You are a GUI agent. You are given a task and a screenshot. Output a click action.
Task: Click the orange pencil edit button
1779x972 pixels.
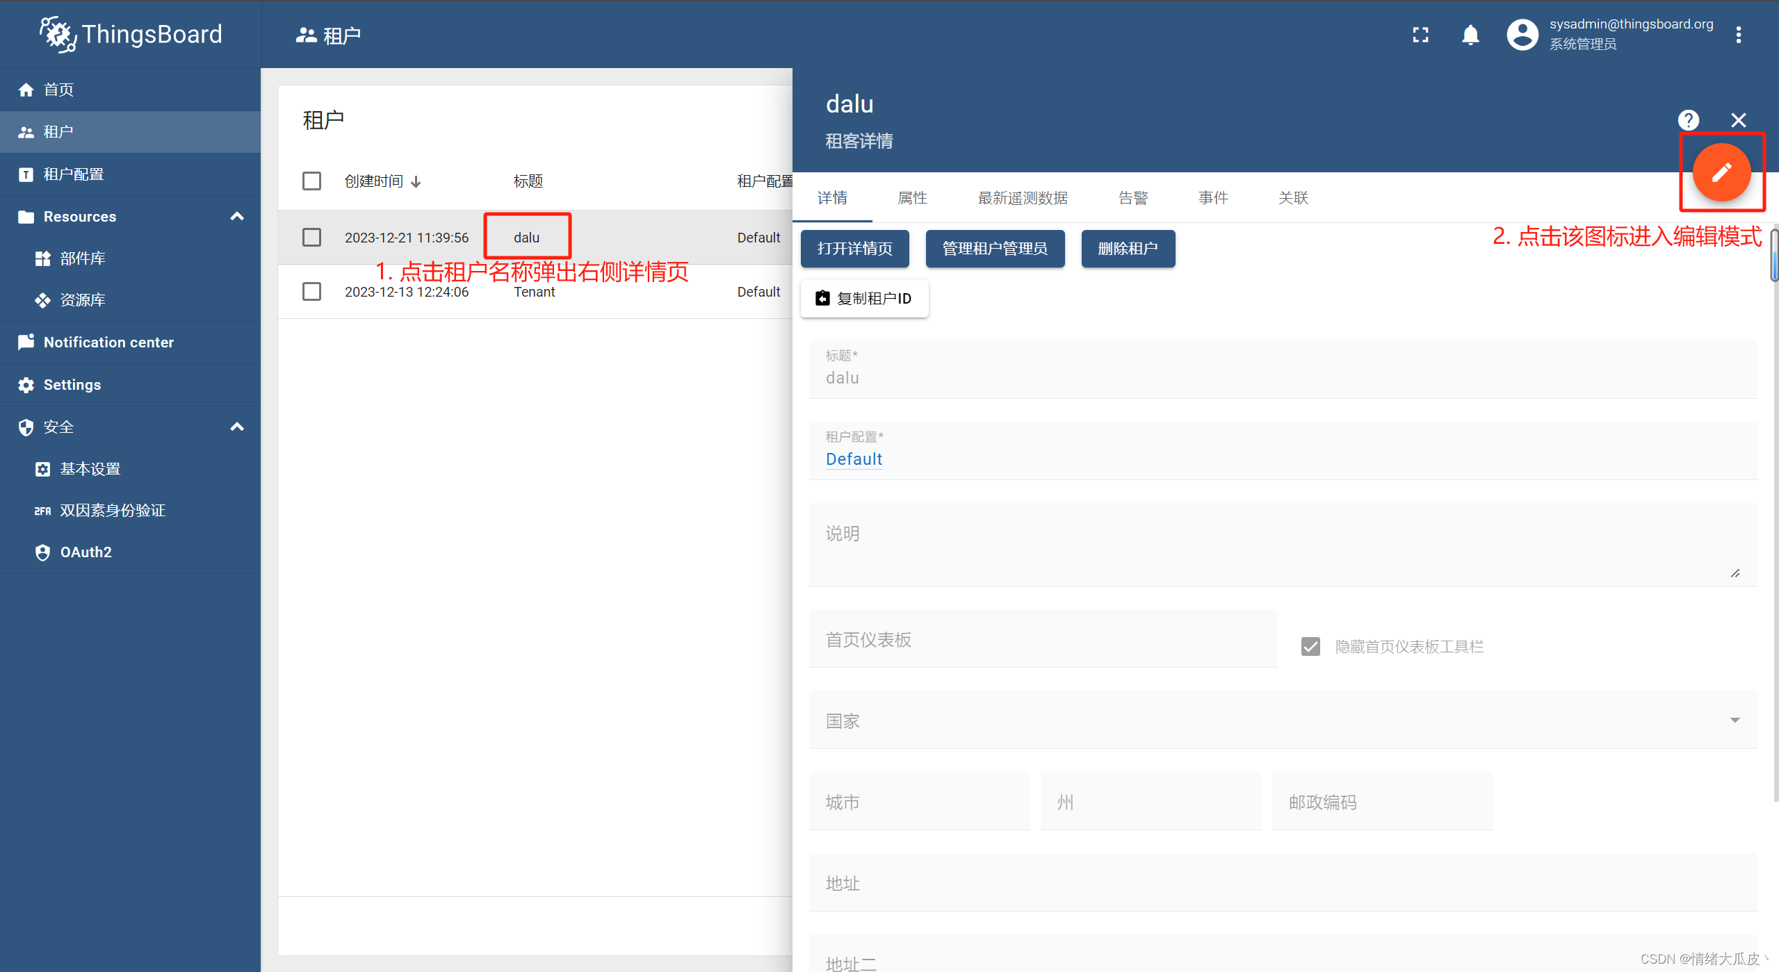click(x=1721, y=172)
